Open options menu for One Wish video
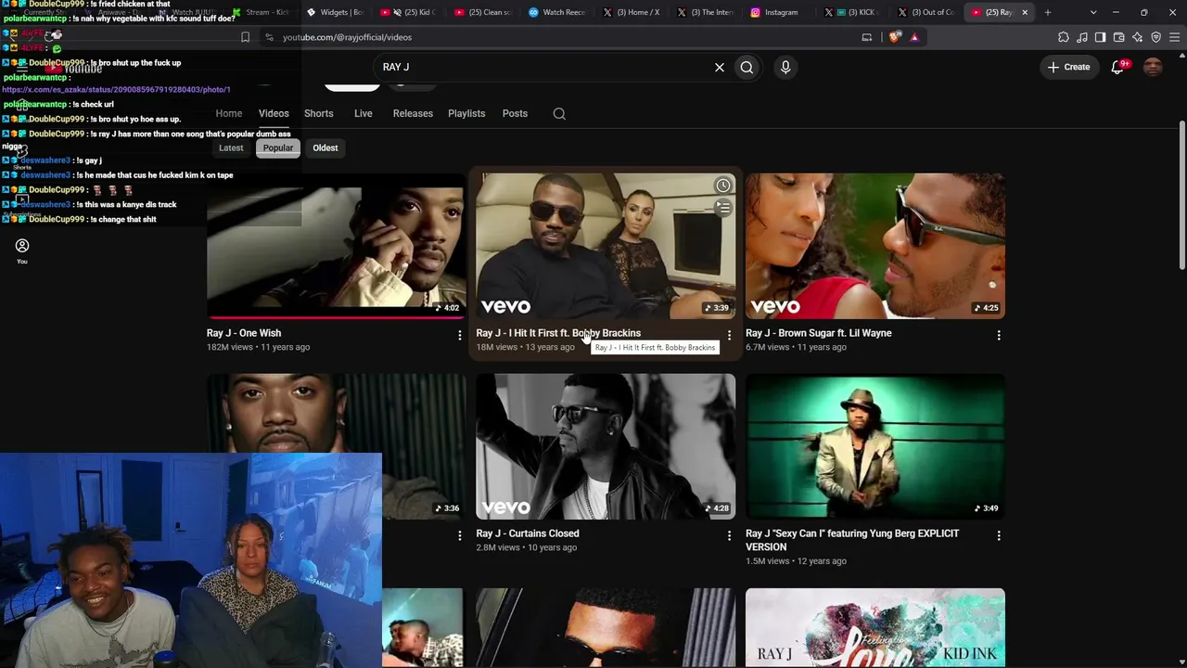The height and width of the screenshot is (668, 1187). click(x=459, y=335)
